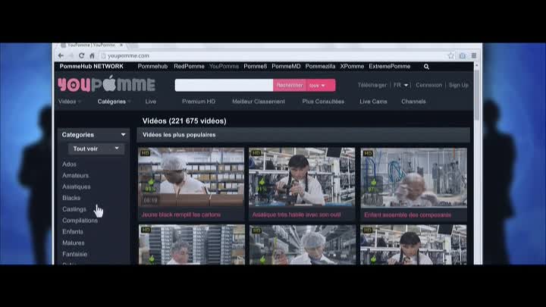This screenshot has width=546, height=307.
Task: Focus the site search text field
Action: 224,85
